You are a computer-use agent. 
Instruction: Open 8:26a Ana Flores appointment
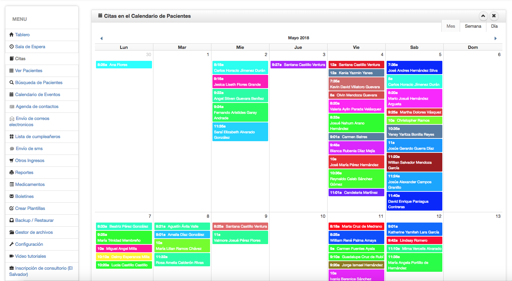point(124,65)
